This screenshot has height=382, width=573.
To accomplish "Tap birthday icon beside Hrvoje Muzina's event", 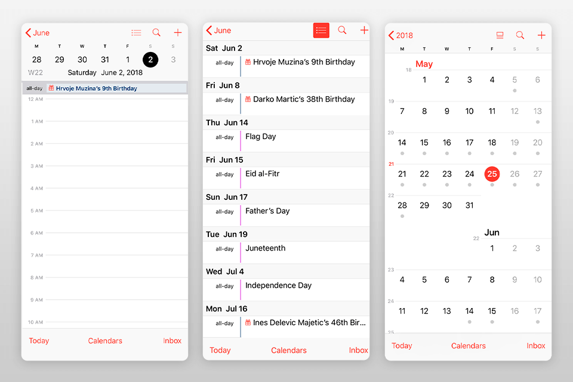I will (x=50, y=88).
